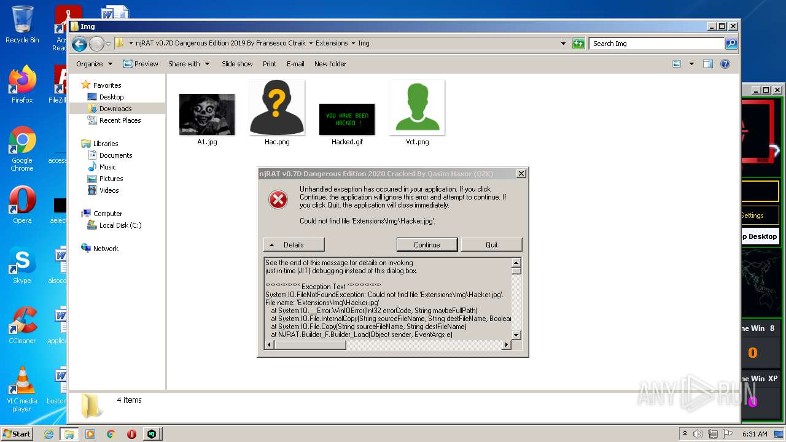The width and height of the screenshot is (786, 442).
Task: Click New folder in toolbar
Action: (330, 64)
